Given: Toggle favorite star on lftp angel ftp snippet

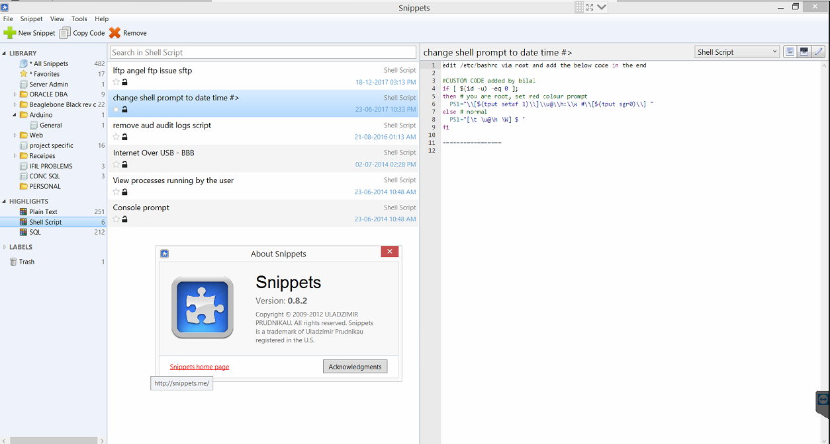Looking at the screenshot, I should tap(116, 82).
